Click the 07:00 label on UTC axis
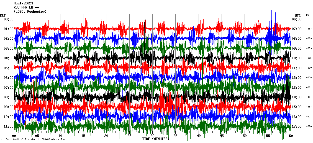This screenshot has height=143, width=313. [x=297, y=29]
